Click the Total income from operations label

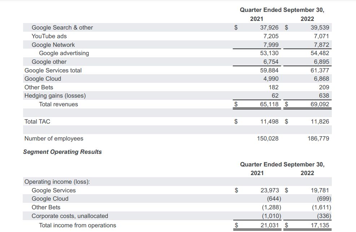tap(78, 225)
